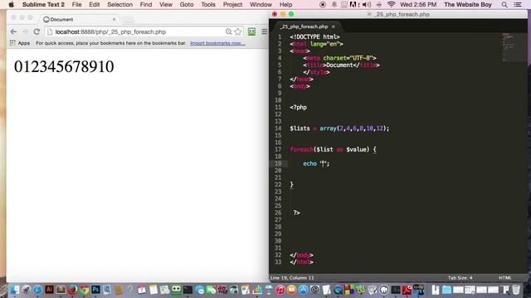Click The Website Boy user name

click(x=468, y=4)
